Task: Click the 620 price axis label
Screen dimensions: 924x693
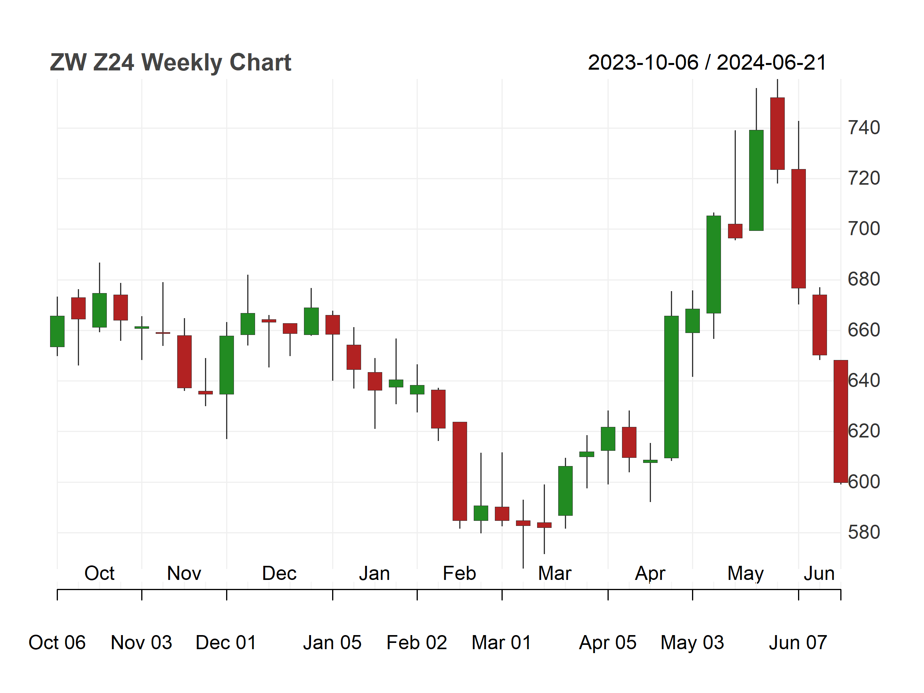Action: (x=863, y=431)
